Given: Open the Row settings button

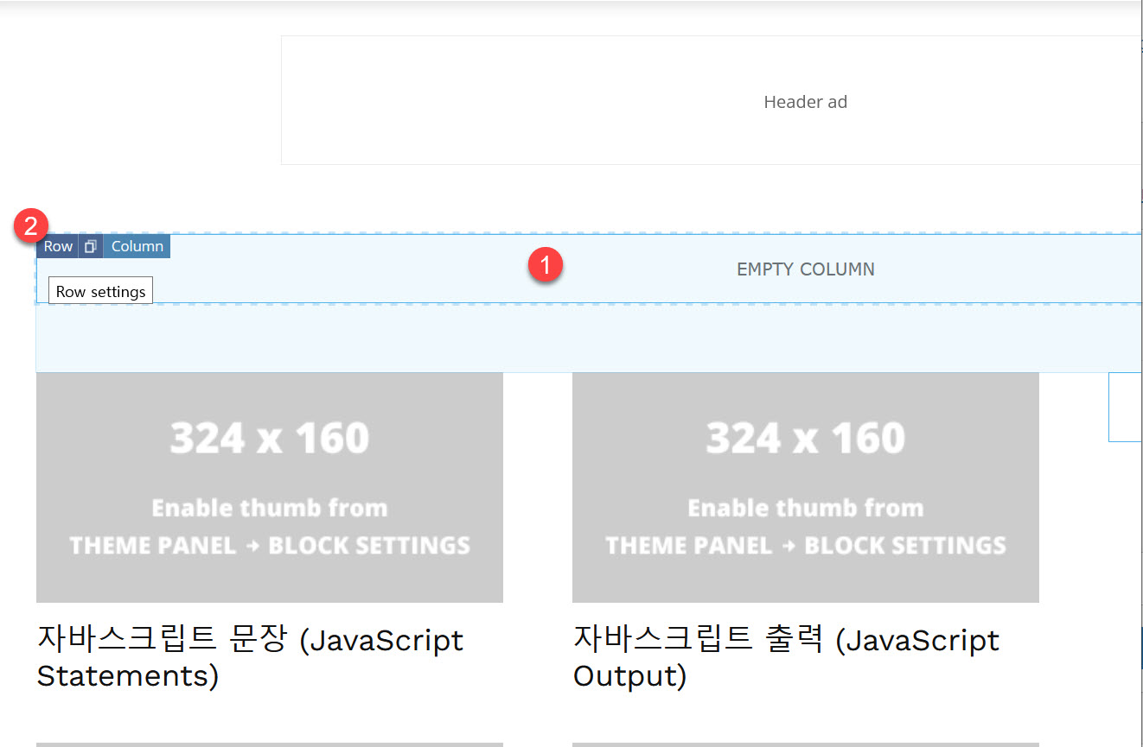Looking at the screenshot, I should pos(58,246).
